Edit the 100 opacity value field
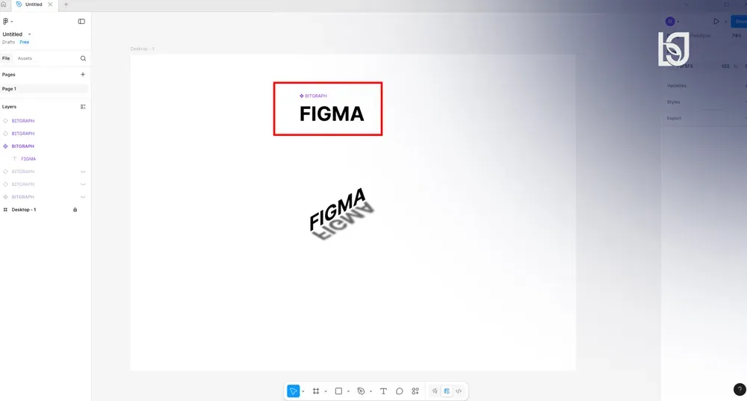 (x=725, y=66)
